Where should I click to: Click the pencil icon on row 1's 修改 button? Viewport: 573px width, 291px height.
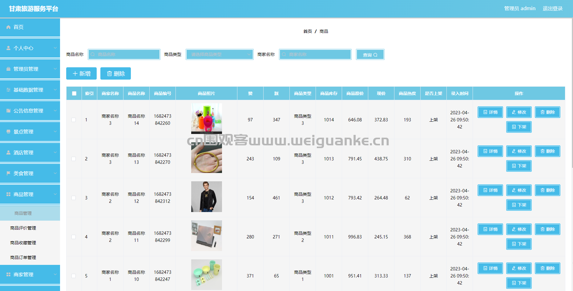(514, 112)
